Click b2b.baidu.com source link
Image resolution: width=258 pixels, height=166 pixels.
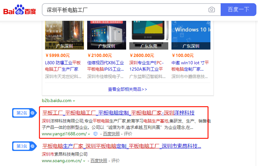[x=57, y=100]
